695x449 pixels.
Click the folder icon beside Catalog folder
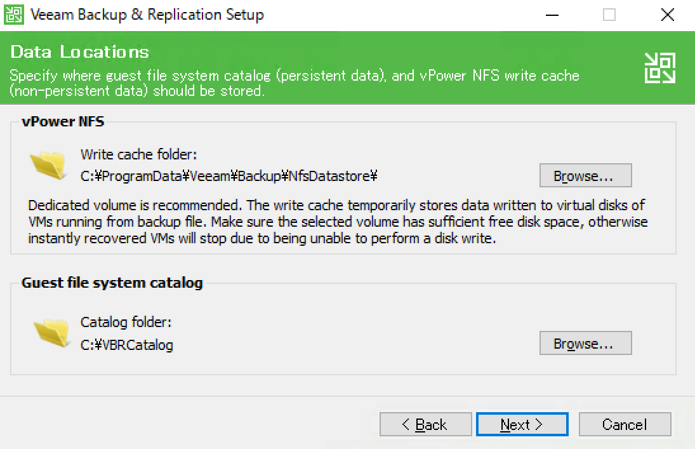coord(49,333)
